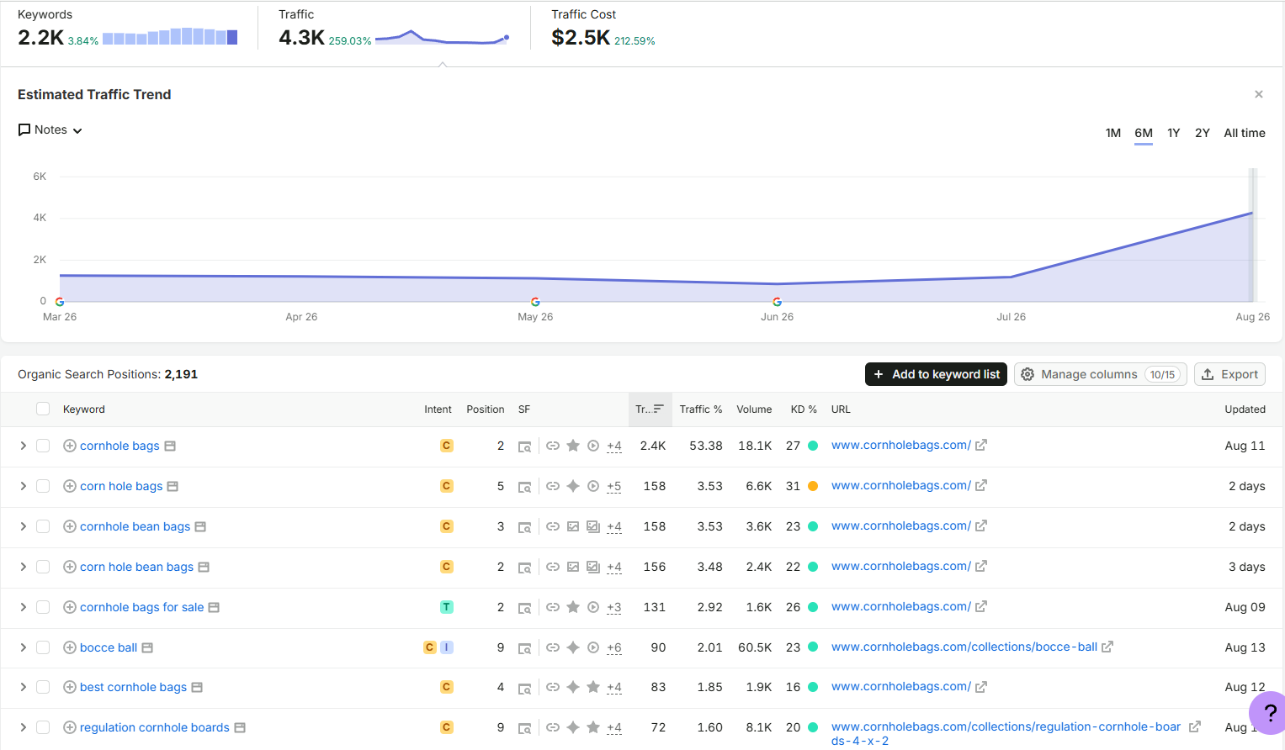This screenshot has width=1285, height=750.
Task: Click AI overview sparkle icon in bocce ball row
Action: point(573,647)
